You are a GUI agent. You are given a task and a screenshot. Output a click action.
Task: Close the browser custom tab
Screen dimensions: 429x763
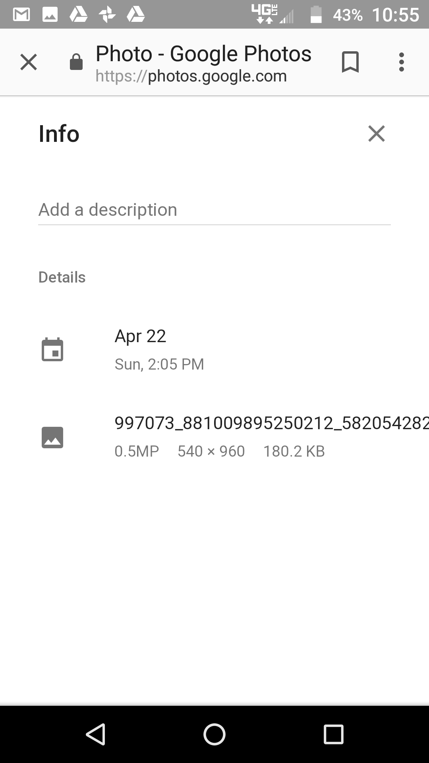[x=29, y=62]
